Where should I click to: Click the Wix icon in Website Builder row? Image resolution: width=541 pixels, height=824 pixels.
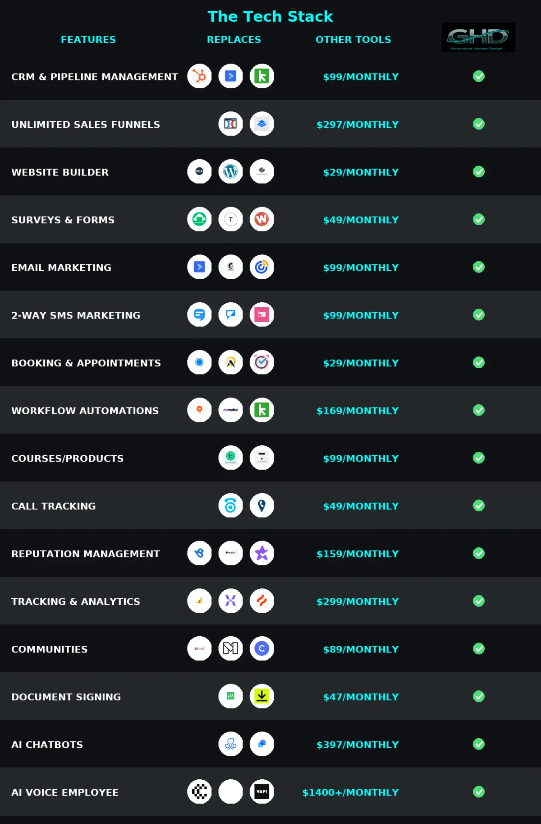(x=199, y=171)
